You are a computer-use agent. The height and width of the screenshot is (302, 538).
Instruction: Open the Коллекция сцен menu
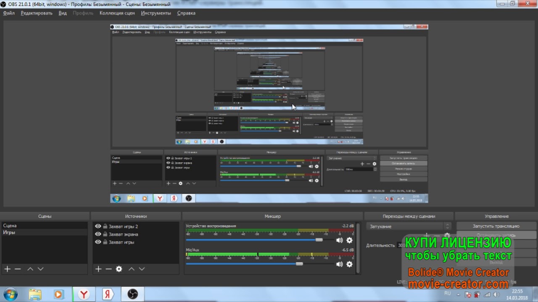point(117,13)
